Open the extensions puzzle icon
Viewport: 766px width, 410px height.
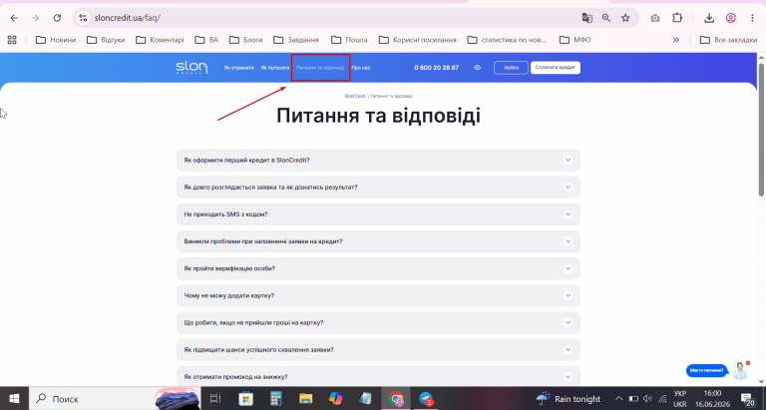pos(677,18)
